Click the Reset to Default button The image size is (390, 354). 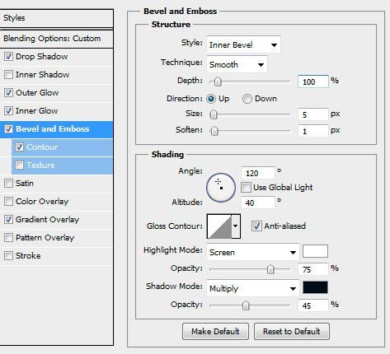292,332
